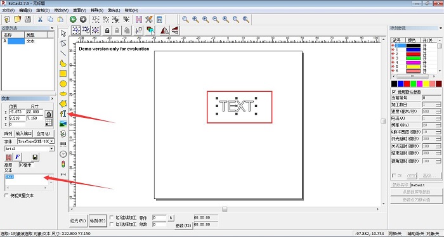Toggle the continuous marking checkbox
This screenshot has width=444, height=237.
(112, 217)
